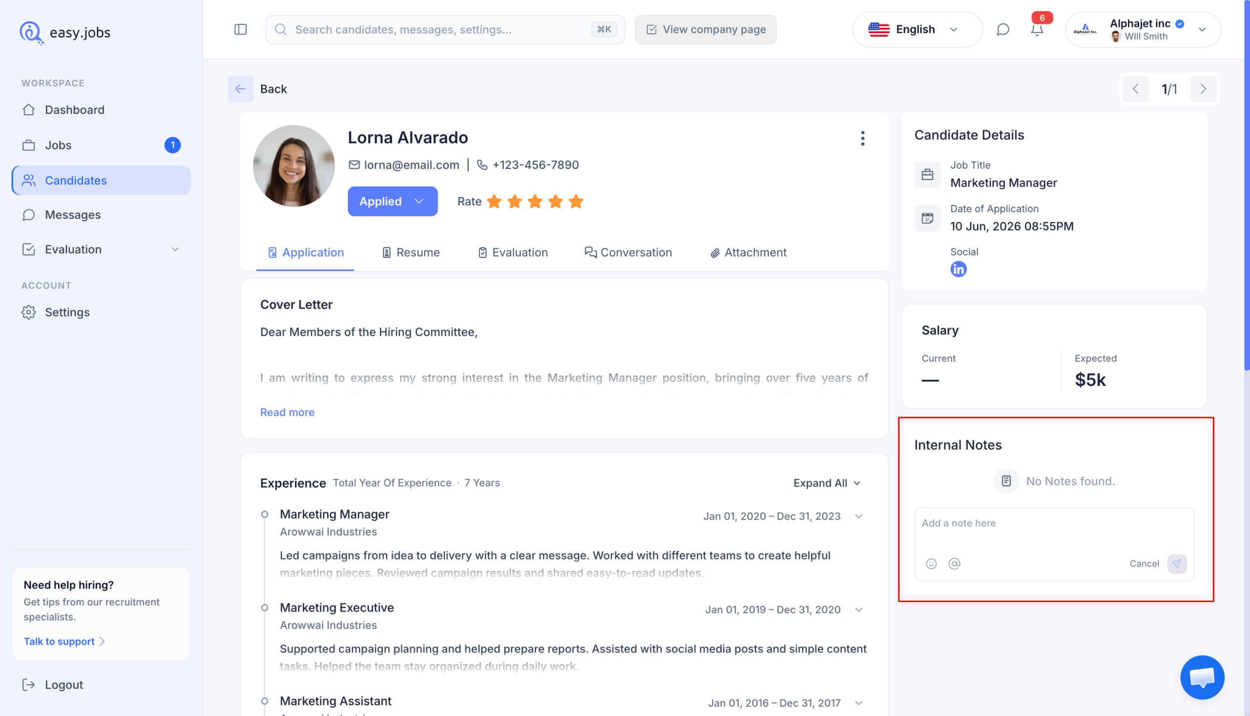Click Expand All experience entries
Image resolution: width=1250 pixels, height=716 pixels.
827,483
